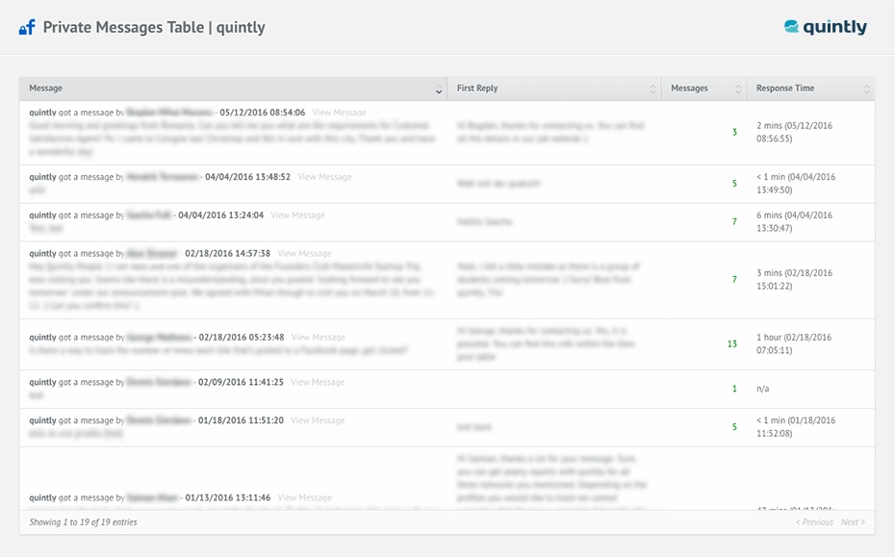Click the First Reply column header label
Screen dimensions: 895x557
tap(477, 88)
